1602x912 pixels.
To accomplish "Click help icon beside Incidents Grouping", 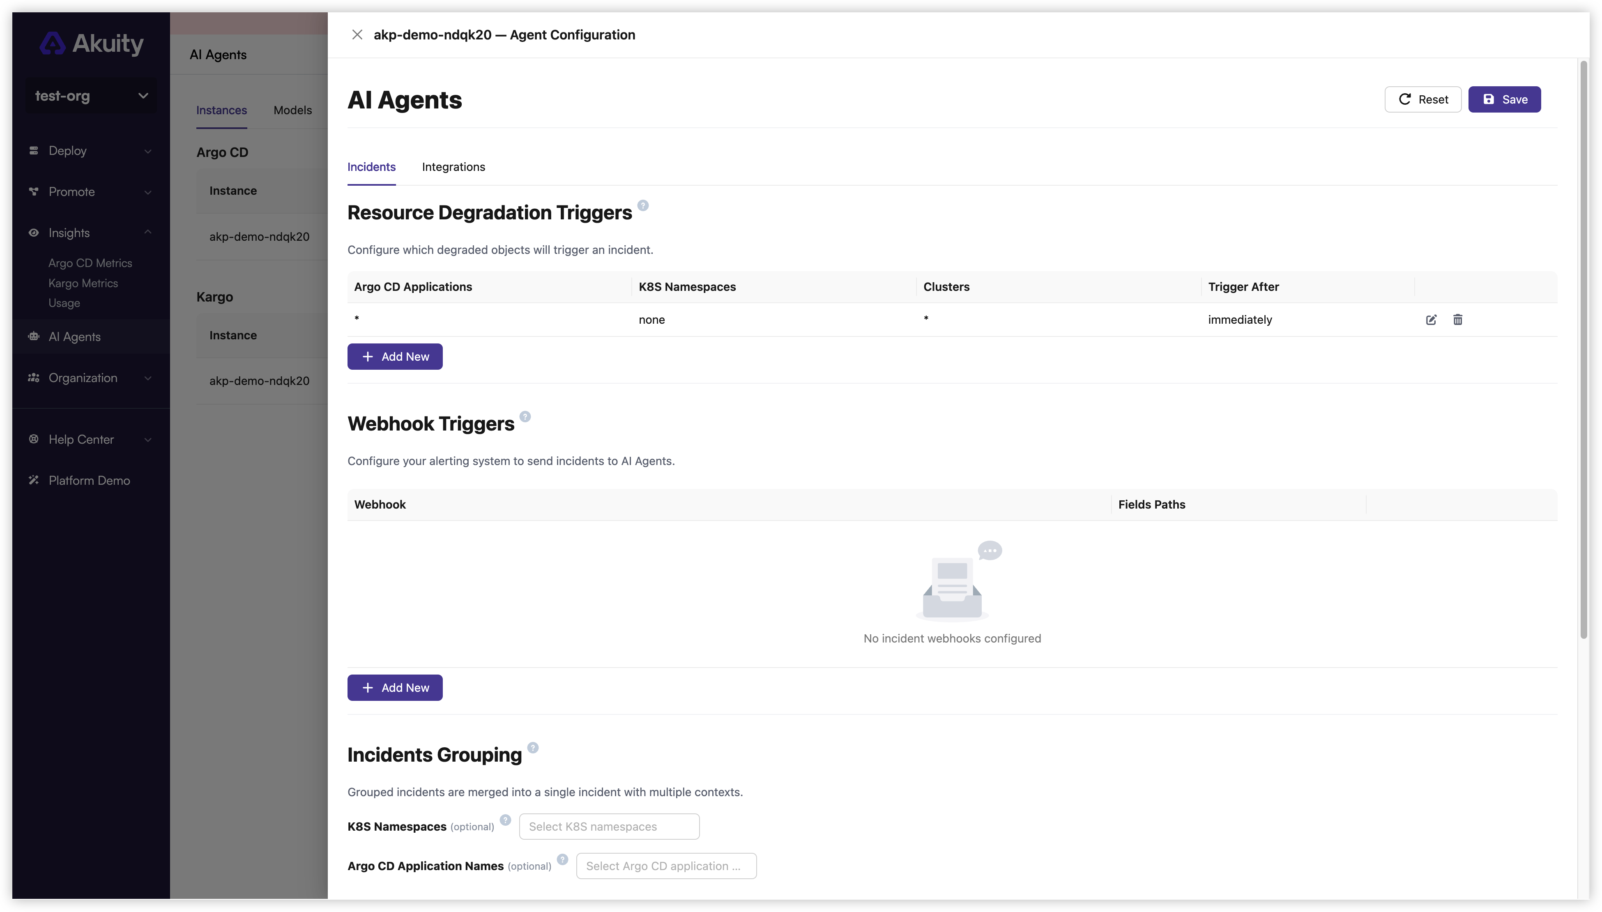I will click(x=533, y=748).
